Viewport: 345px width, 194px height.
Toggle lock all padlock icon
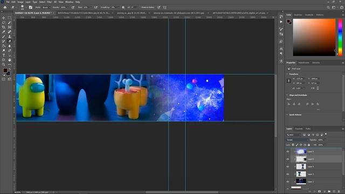[x=309, y=145]
